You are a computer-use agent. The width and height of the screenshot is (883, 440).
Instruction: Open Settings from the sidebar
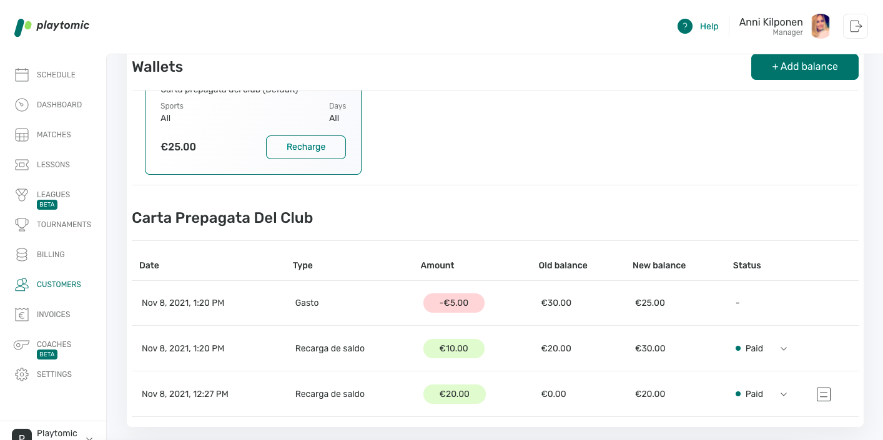pos(54,374)
